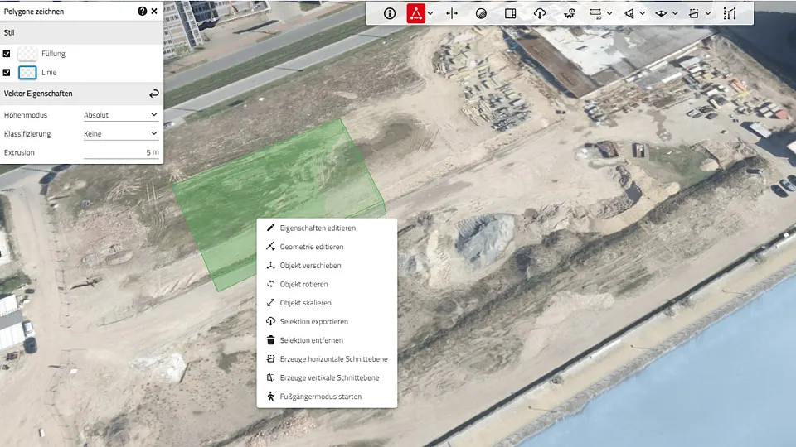Image resolution: width=796 pixels, height=447 pixels.
Task: Reset vector properties with return arrow icon
Action: pyautogui.click(x=153, y=94)
